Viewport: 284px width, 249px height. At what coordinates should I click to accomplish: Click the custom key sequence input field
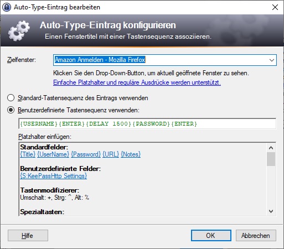coord(147,123)
